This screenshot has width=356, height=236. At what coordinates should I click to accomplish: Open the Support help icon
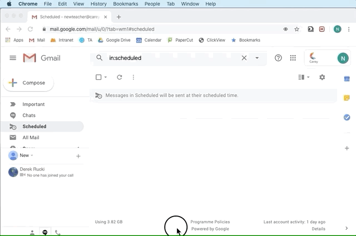tap(278, 58)
